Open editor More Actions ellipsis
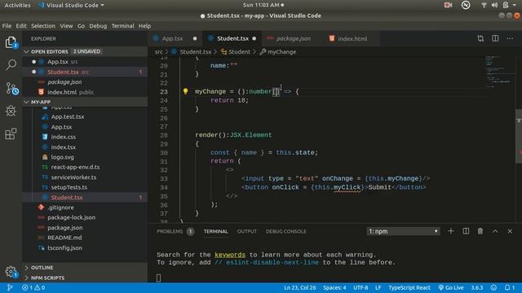This screenshot has height=293, width=522. 510,38
